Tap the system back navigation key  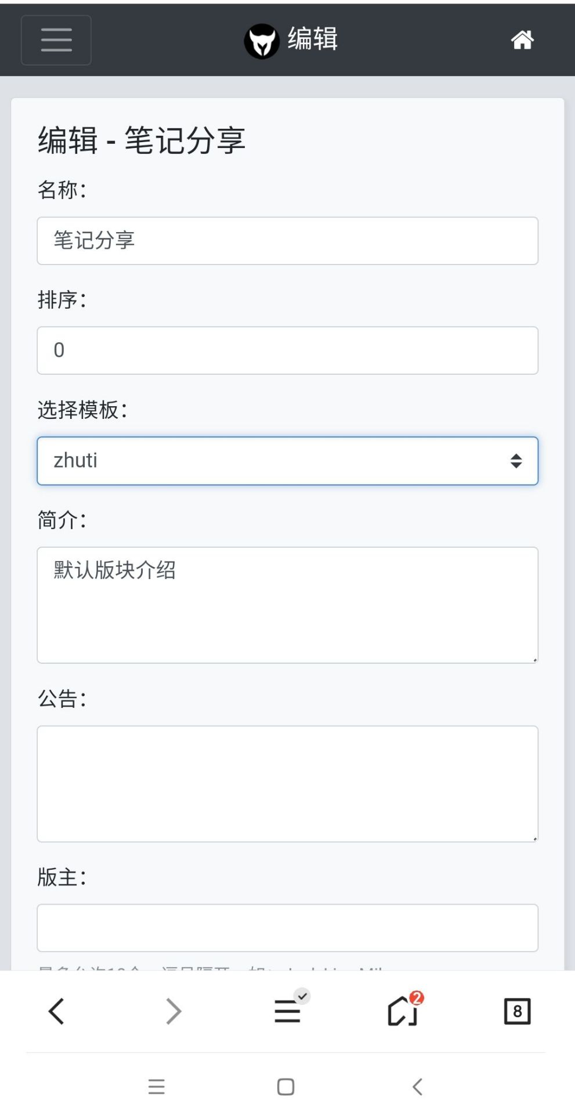pos(417,1087)
